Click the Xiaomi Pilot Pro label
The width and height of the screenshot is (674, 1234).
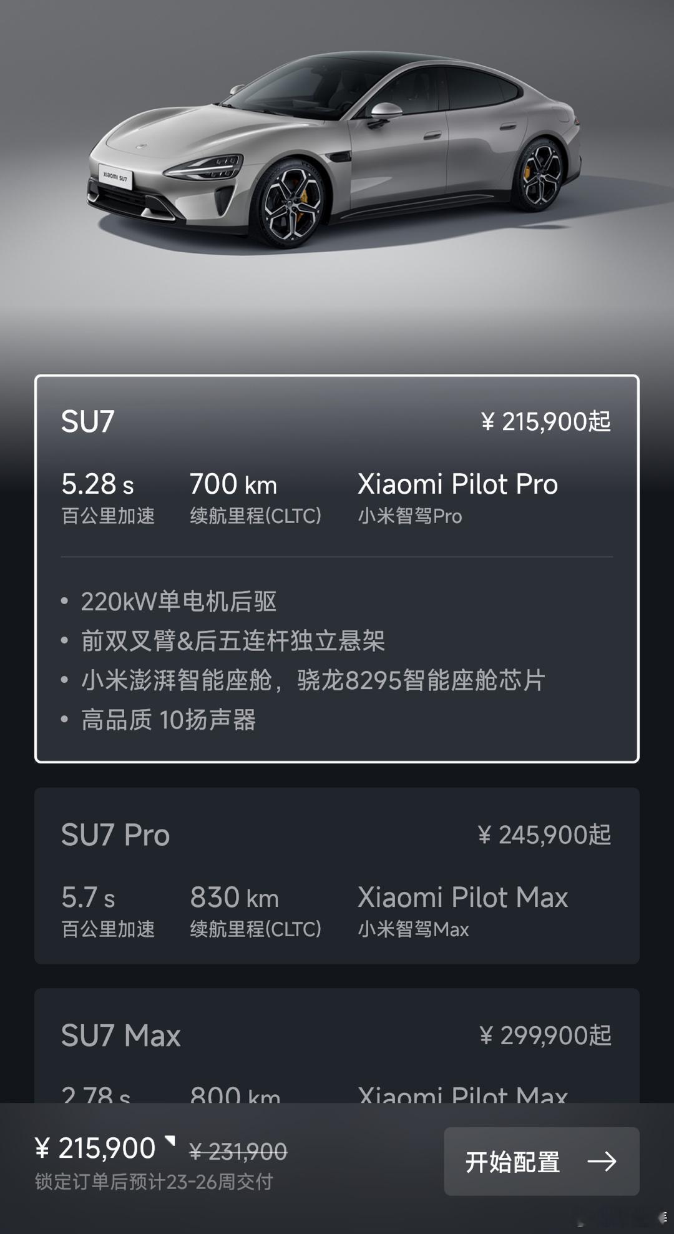tap(457, 484)
